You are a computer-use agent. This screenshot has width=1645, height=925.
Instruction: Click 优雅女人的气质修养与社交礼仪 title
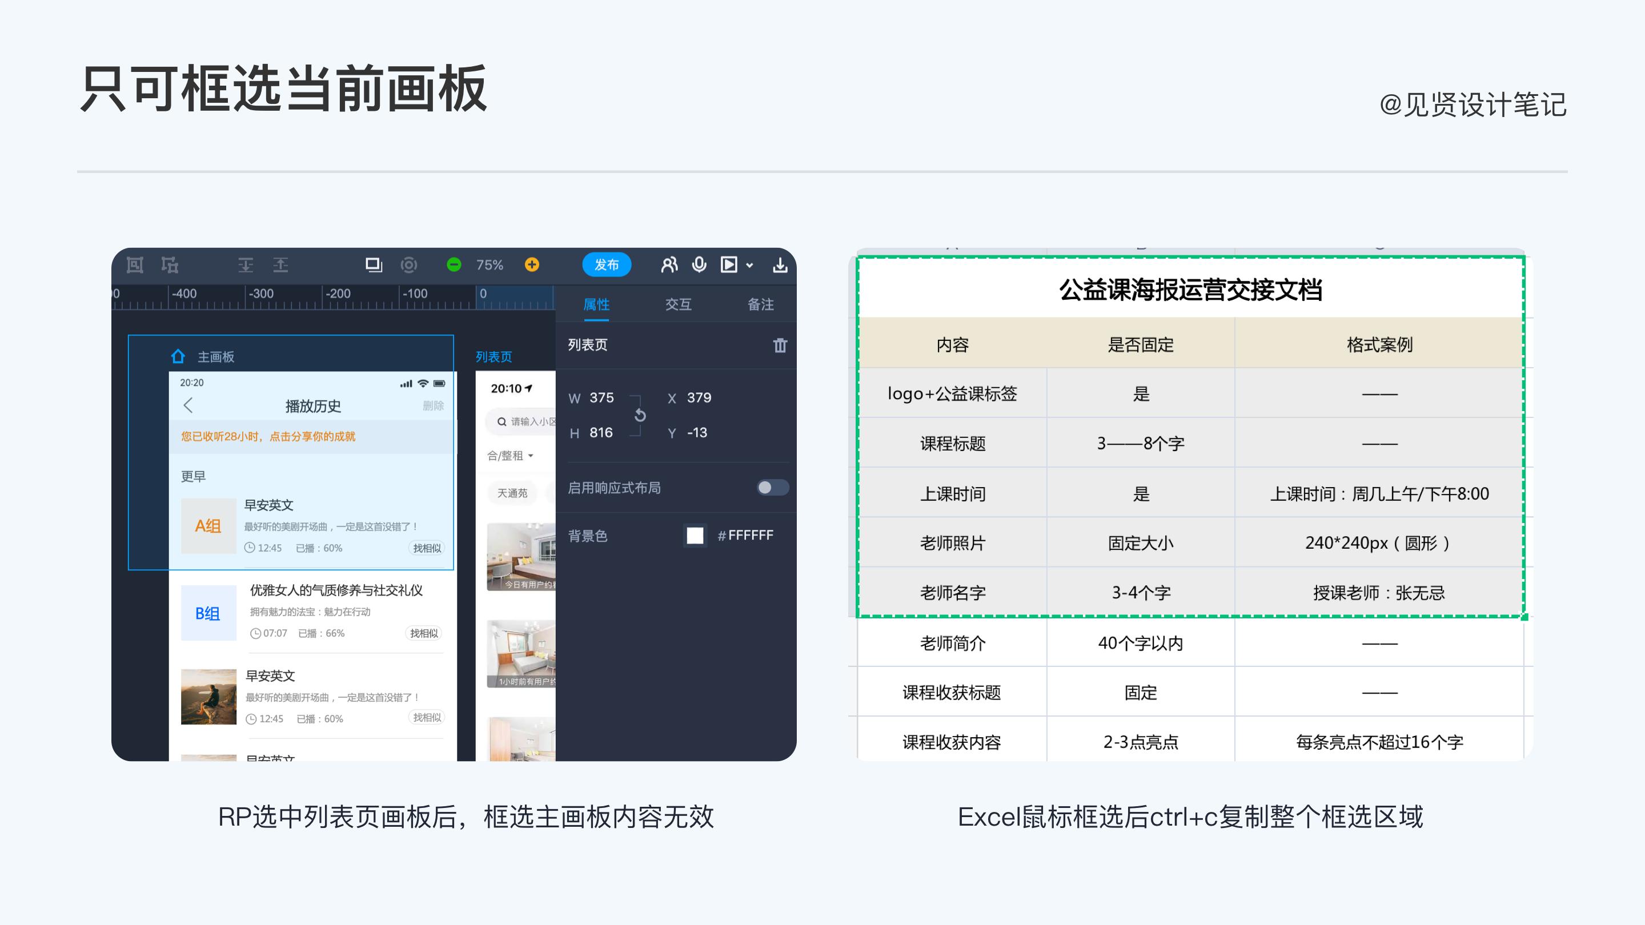click(x=336, y=590)
